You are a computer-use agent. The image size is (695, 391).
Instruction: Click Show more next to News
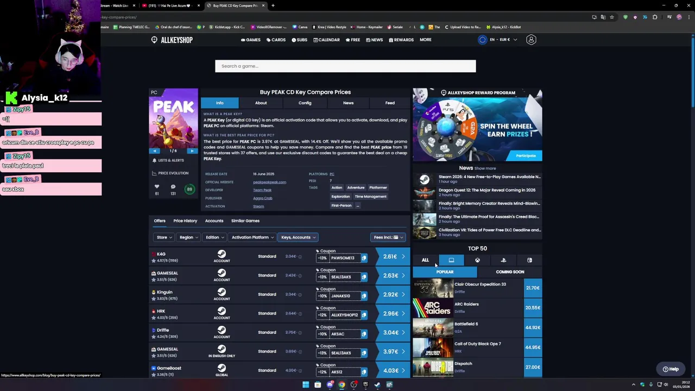485,168
